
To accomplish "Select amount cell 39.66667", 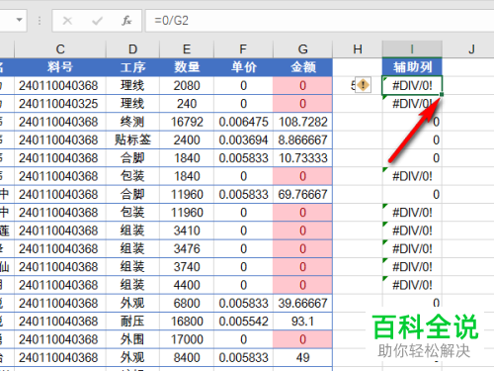I will 302,303.
